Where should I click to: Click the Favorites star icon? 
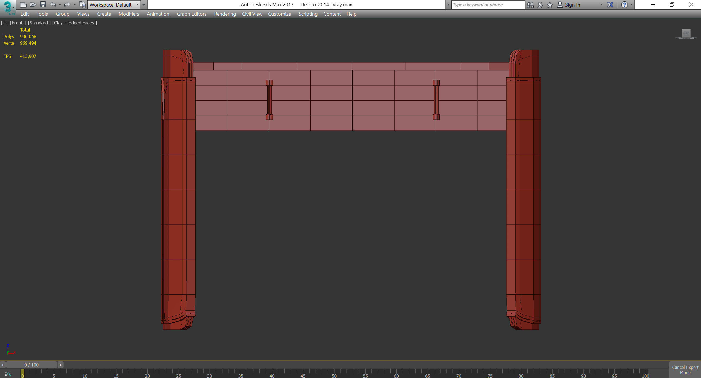click(x=550, y=5)
